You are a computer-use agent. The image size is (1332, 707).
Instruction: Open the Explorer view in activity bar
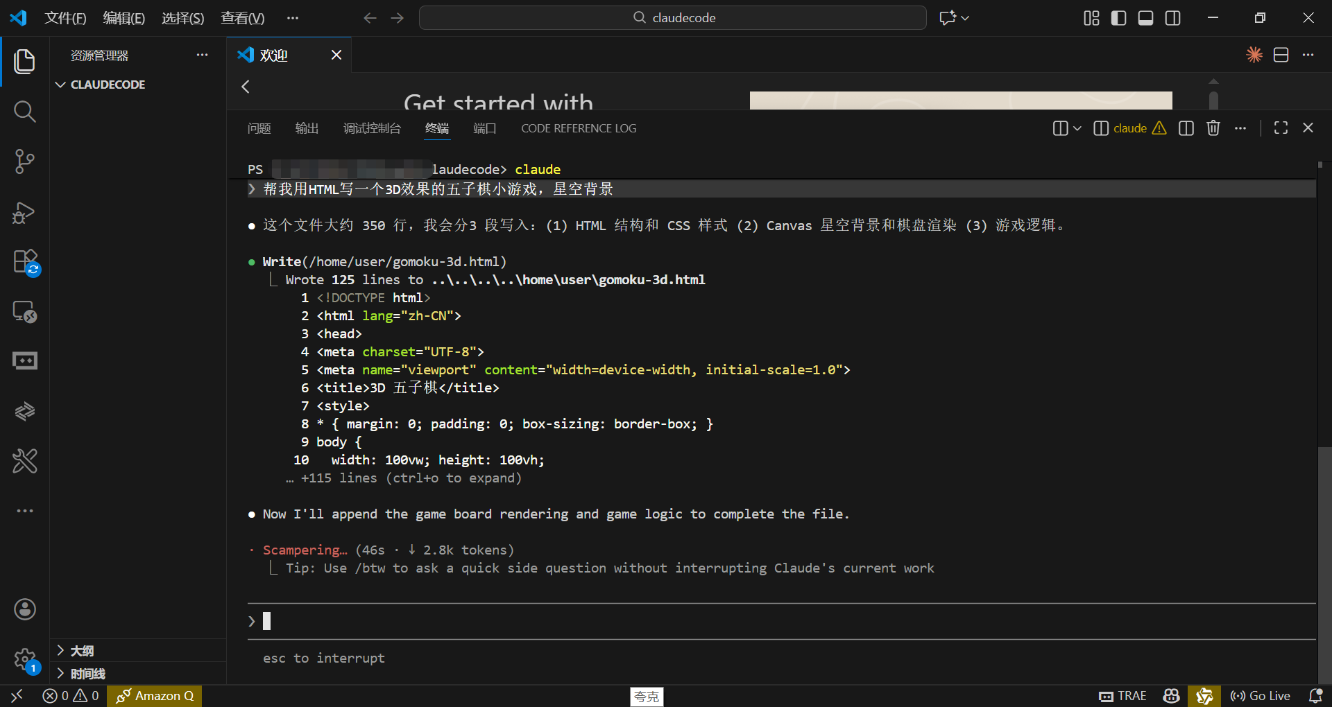tap(25, 61)
